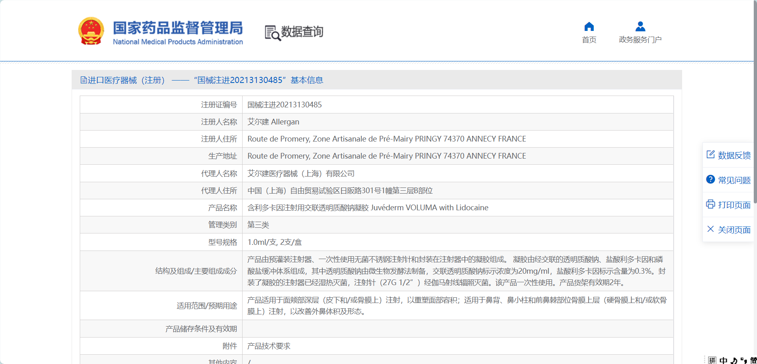The width and height of the screenshot is (757, 364).
Task: Go to 首页 via the house icon
Action: pos(589,27)
